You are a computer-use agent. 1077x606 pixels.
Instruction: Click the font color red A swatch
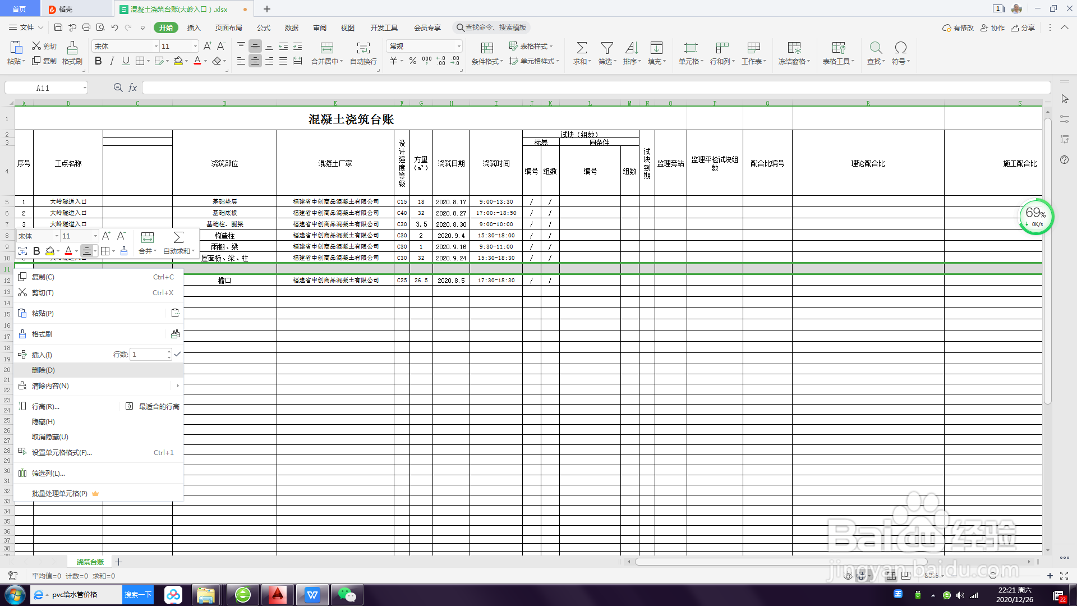197,61
